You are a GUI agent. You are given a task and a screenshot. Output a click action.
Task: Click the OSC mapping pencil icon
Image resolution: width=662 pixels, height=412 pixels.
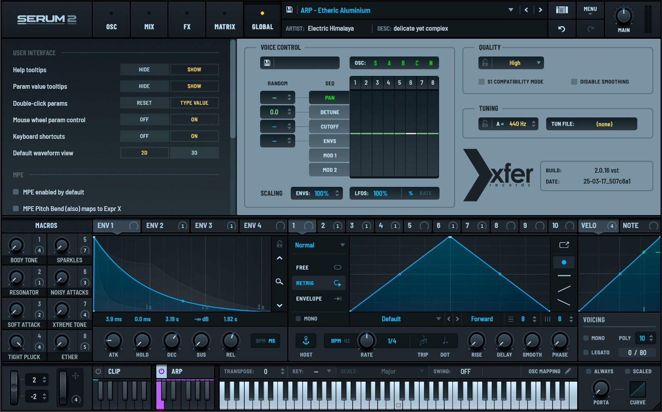click(568, 371)
